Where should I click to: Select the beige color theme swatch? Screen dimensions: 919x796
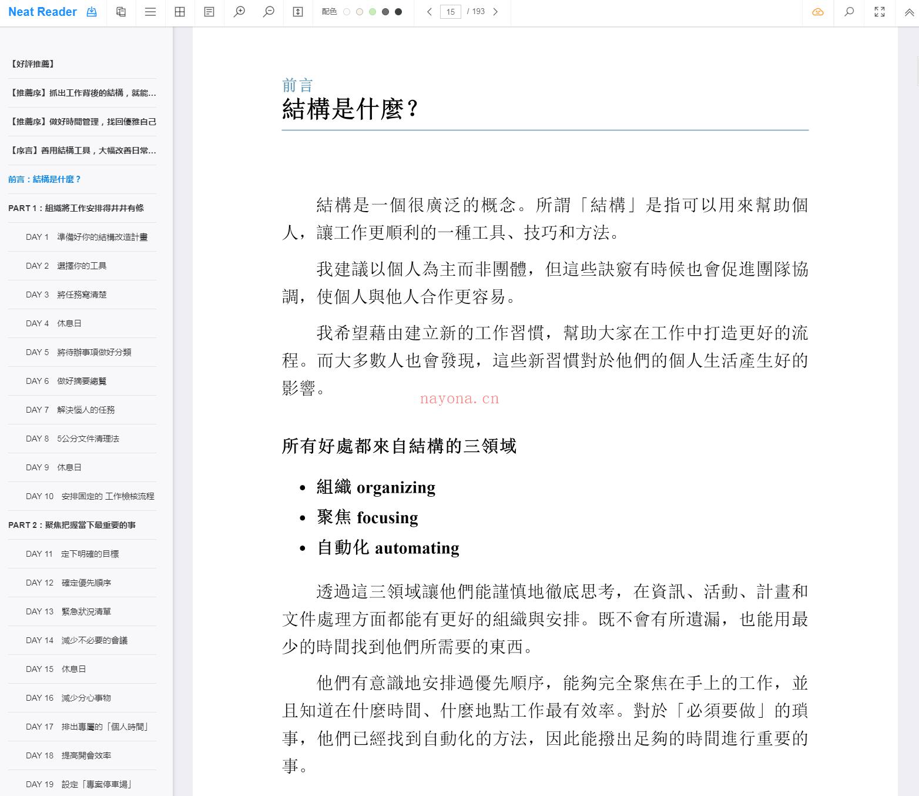(x=360, y=12)
